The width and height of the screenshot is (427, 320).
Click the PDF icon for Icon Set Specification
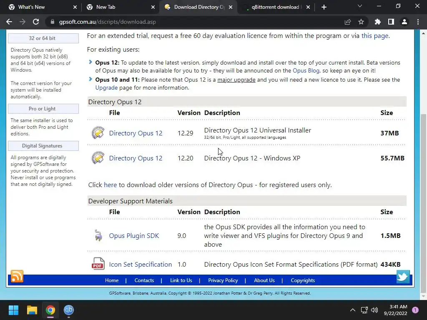(98, 264)
